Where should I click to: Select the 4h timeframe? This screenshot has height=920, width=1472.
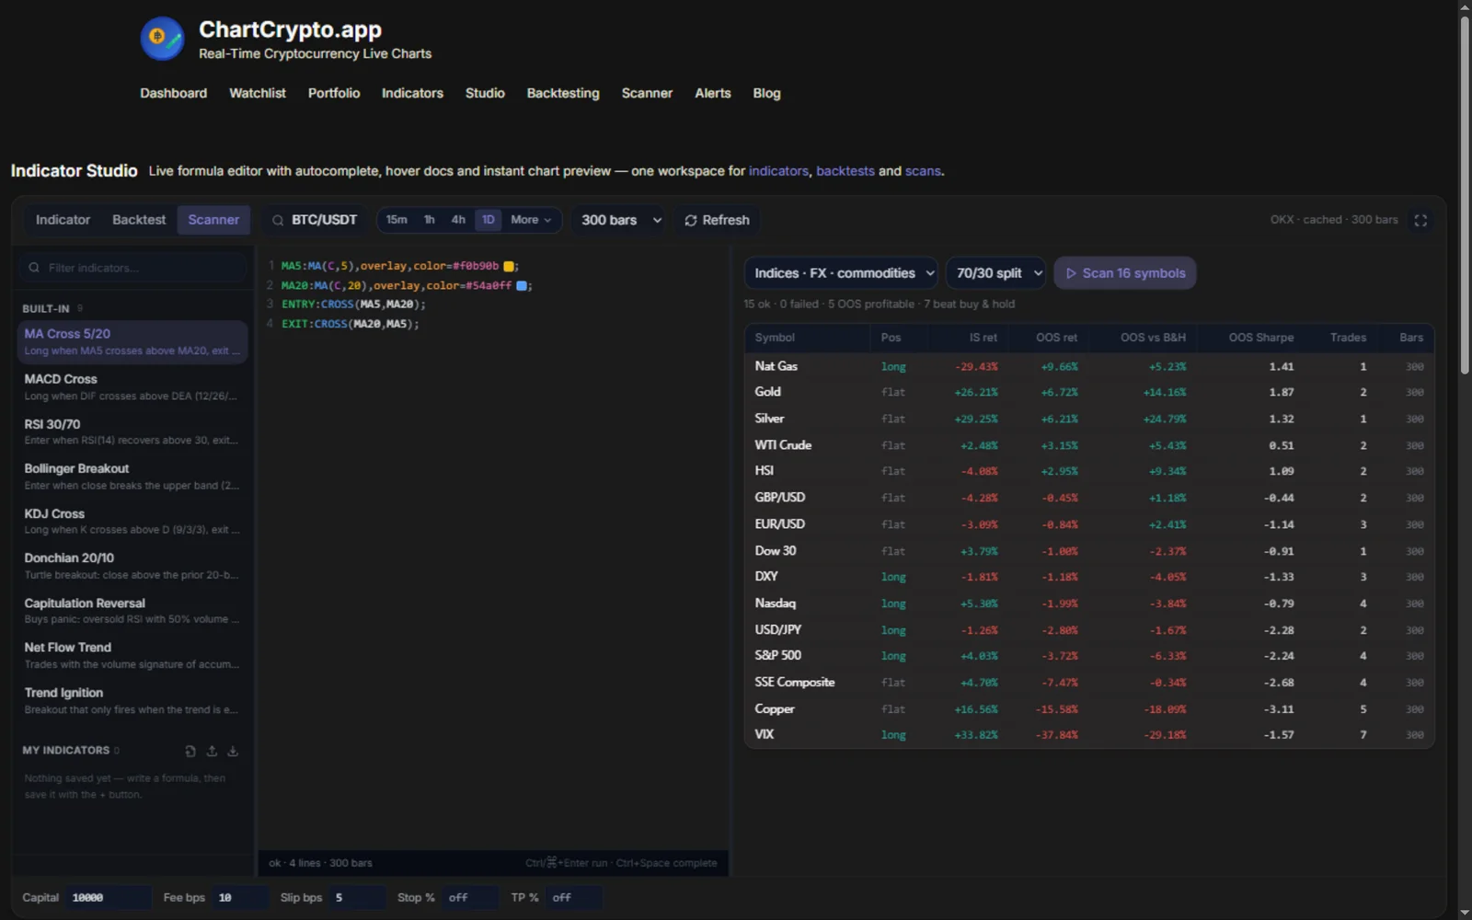click(458, 220)
